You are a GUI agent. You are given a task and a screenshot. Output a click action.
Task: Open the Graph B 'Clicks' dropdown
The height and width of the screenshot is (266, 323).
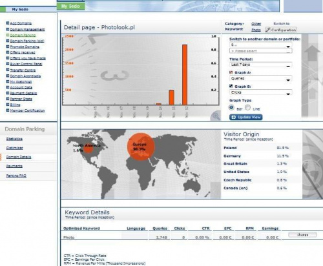tap(261, 92)
